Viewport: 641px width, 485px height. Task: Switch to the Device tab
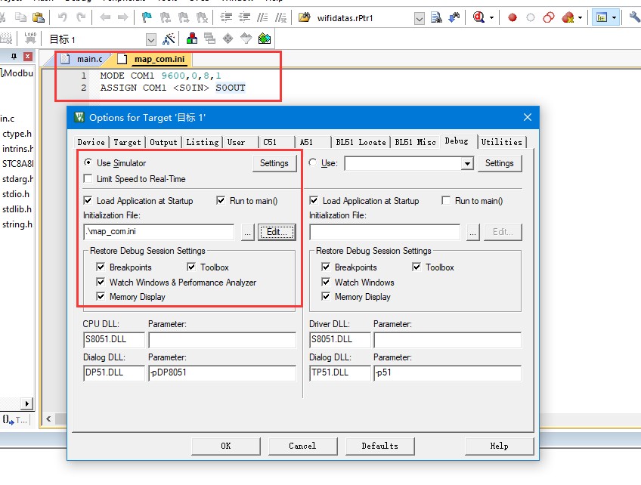pos(91,142)
